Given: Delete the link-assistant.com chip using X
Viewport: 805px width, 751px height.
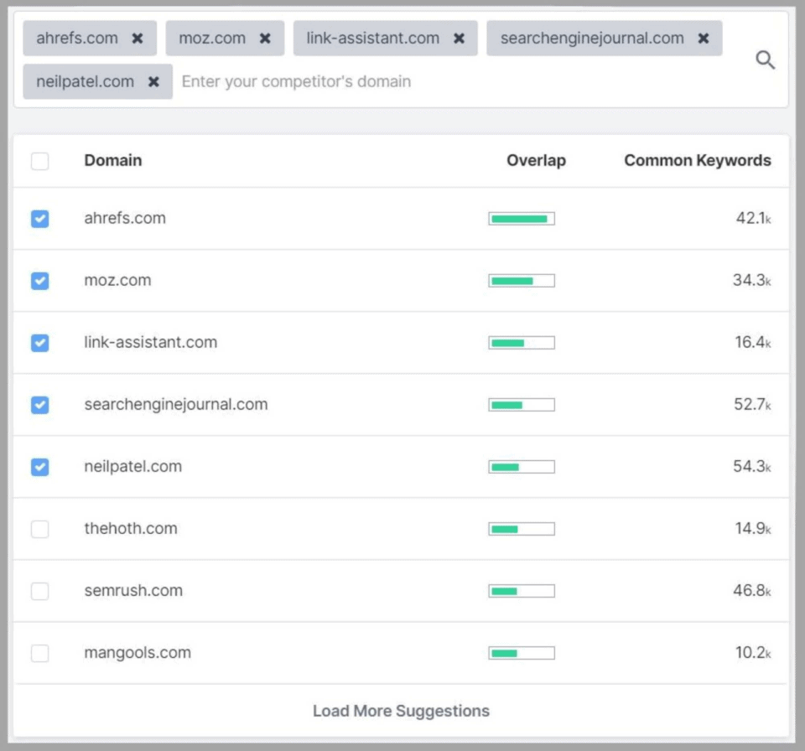Looking at the screenshot, I should click(459, 39).
